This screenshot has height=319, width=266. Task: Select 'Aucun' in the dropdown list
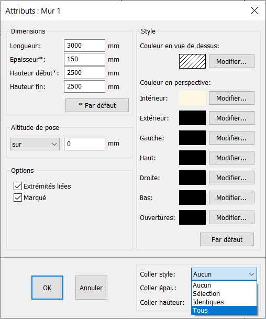[x=224, y=285]
